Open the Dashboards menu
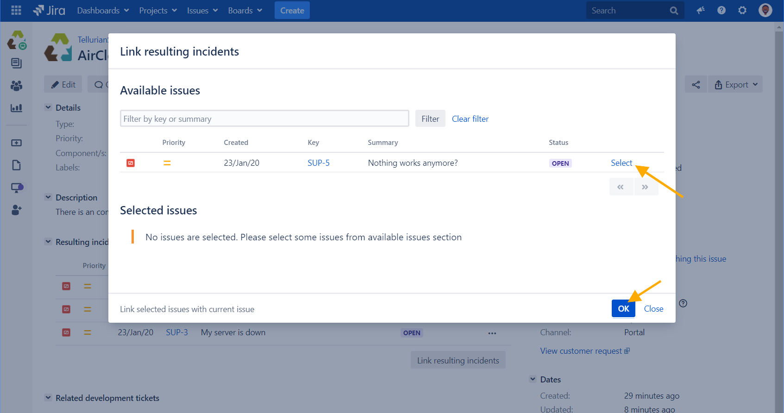This screenshot has height=413, width=784. 103,10
